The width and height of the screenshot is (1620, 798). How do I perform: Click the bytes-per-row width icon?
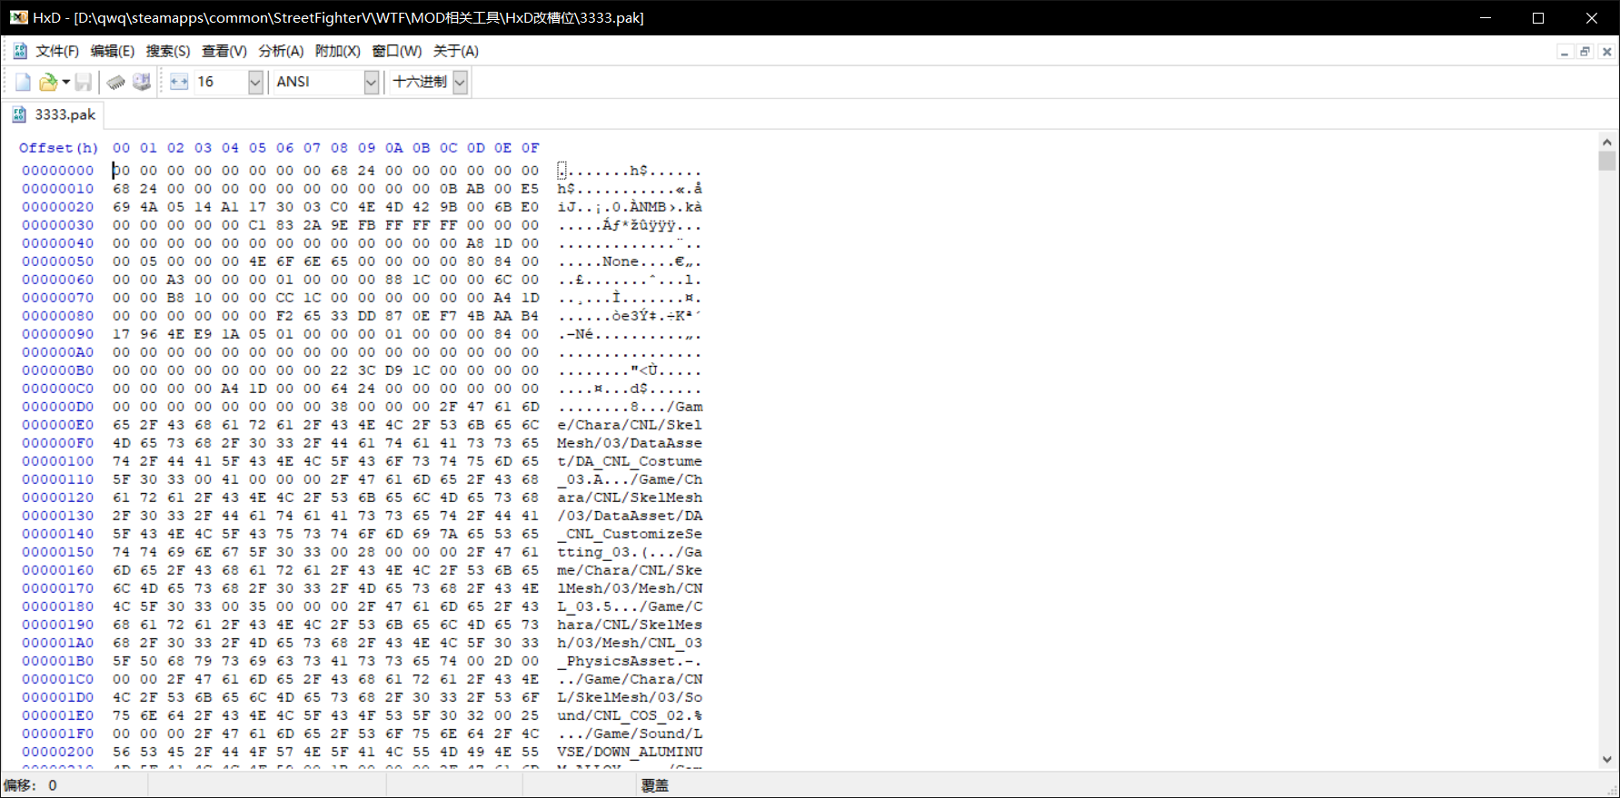point(179,83)
